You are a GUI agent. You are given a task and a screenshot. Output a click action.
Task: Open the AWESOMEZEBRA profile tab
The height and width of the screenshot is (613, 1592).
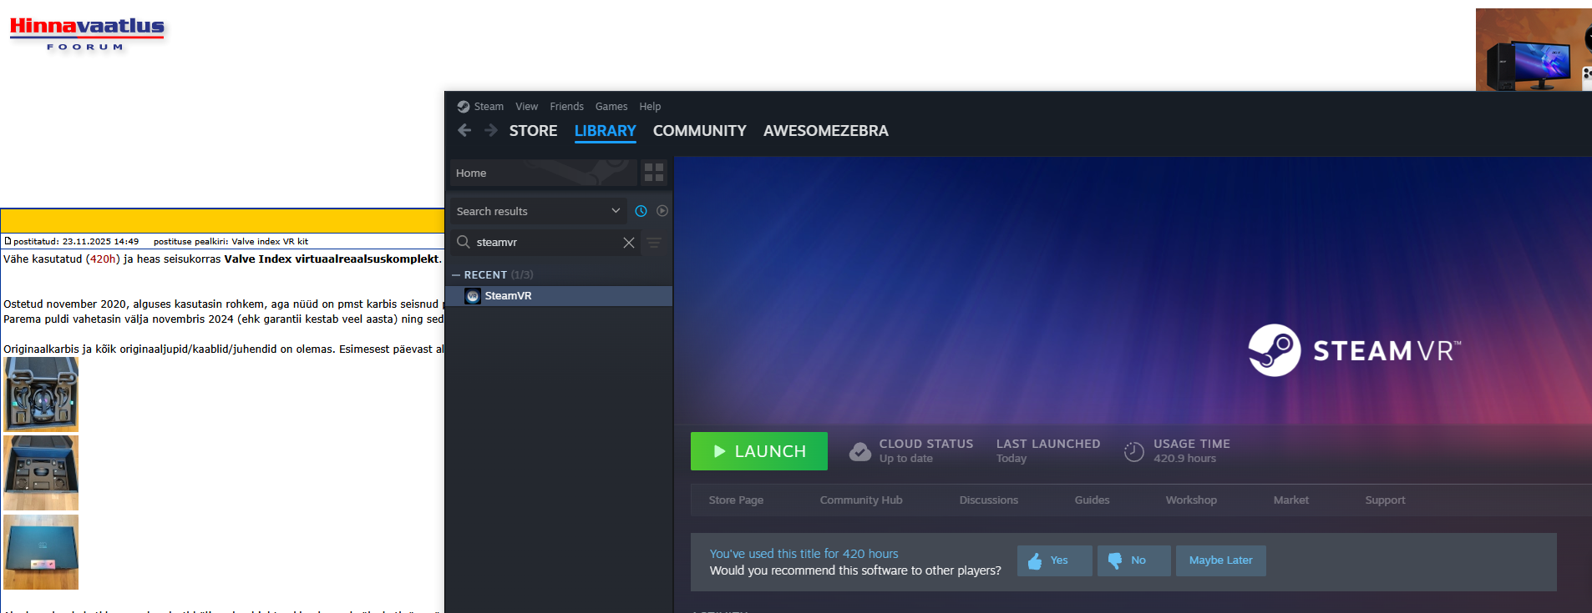(825, 131)
